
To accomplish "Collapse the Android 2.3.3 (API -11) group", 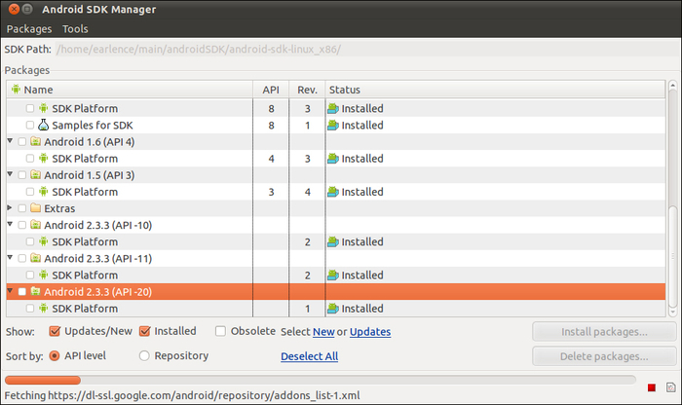I will 10,258.
